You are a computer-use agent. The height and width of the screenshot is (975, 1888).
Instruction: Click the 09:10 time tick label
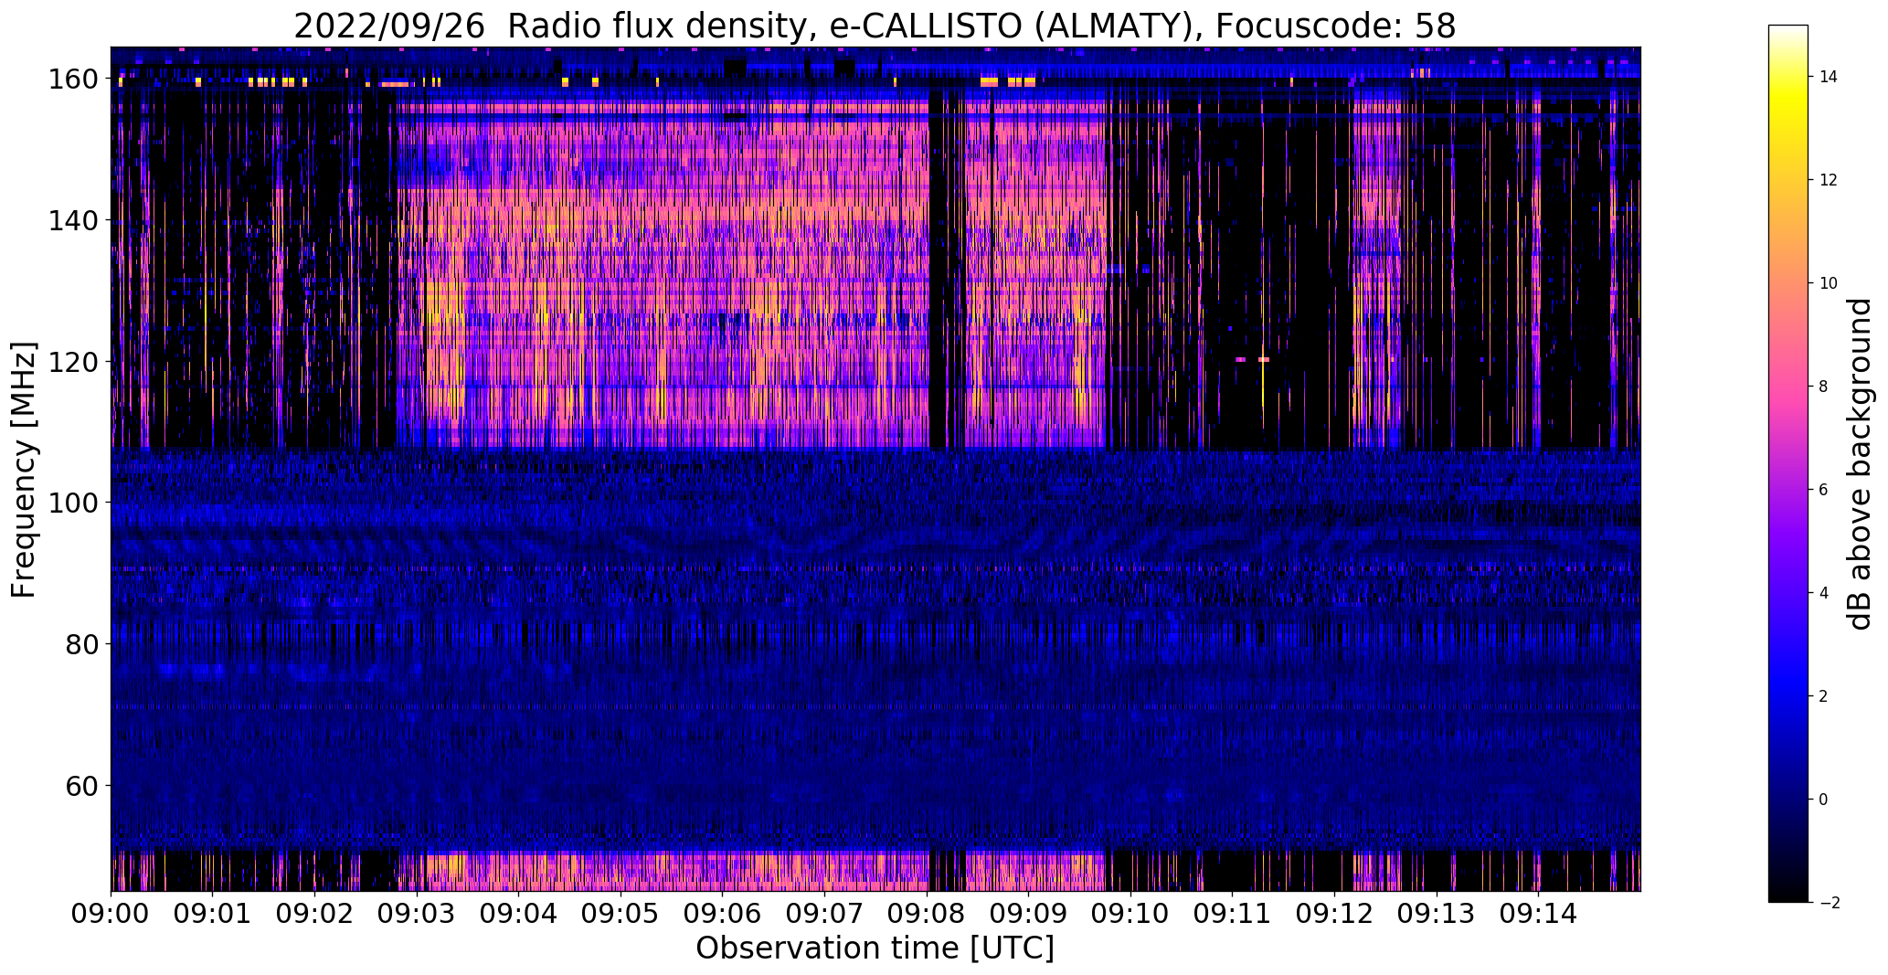point(1131,912)
